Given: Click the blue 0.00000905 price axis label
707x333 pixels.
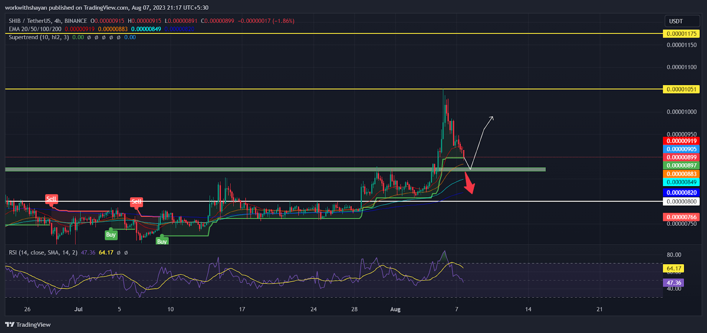Looking at the screenshot, I should 681,149.
